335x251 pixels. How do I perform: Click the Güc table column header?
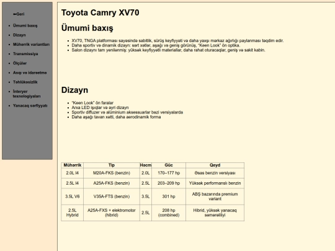[169, 165]
